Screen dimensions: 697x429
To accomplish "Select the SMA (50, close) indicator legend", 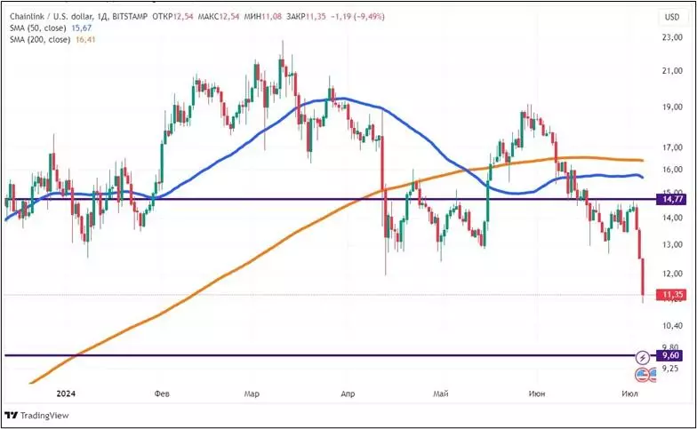I will click(x=37, y=28).
